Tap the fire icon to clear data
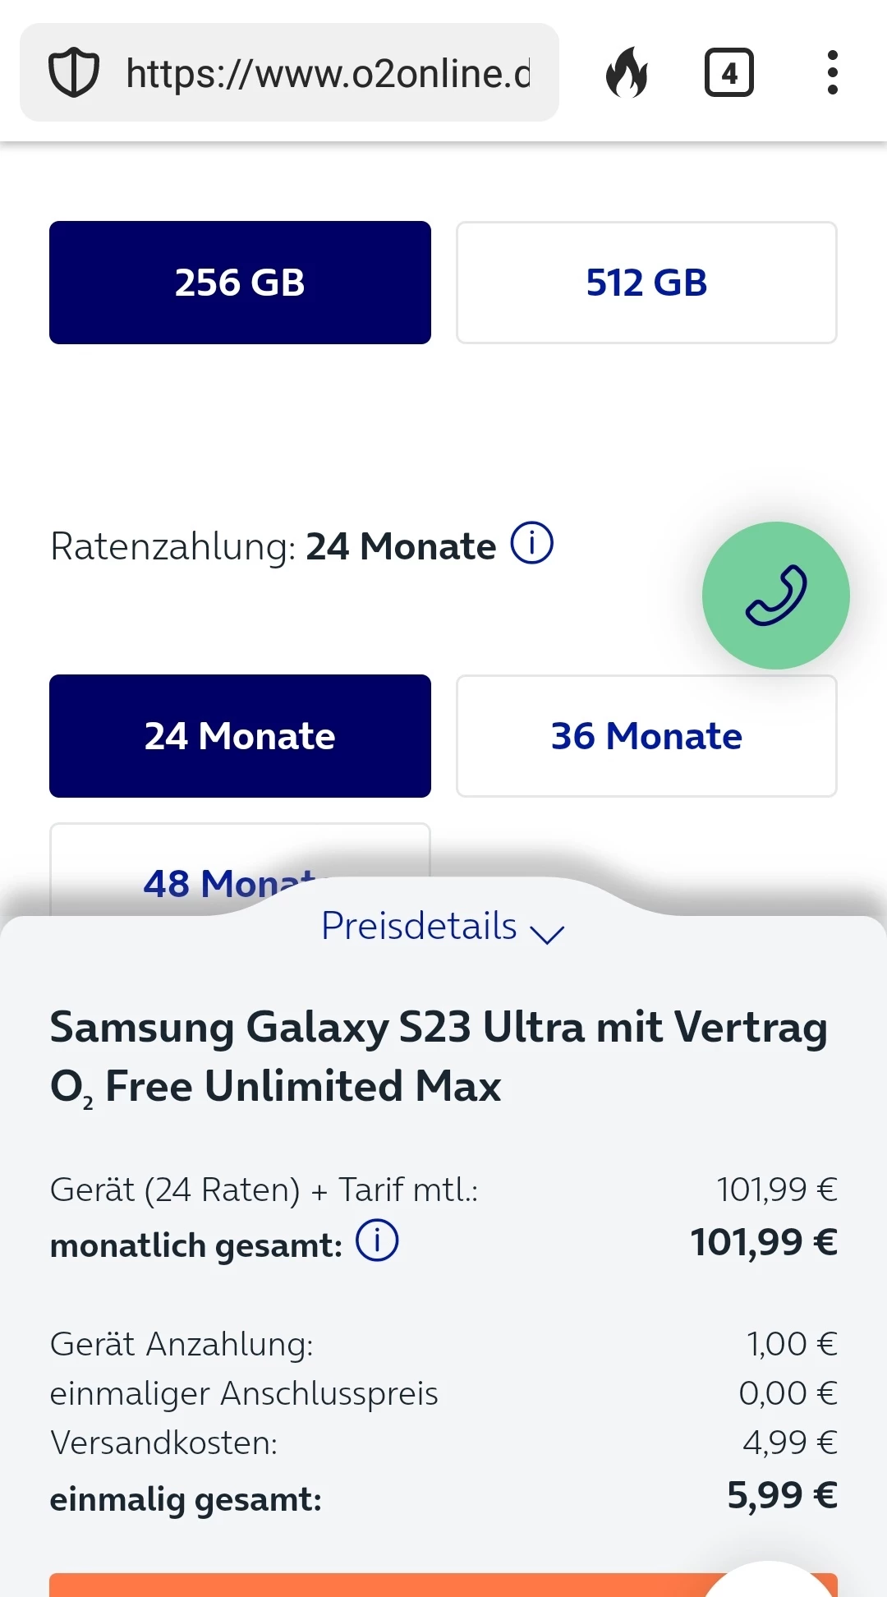 627,73
